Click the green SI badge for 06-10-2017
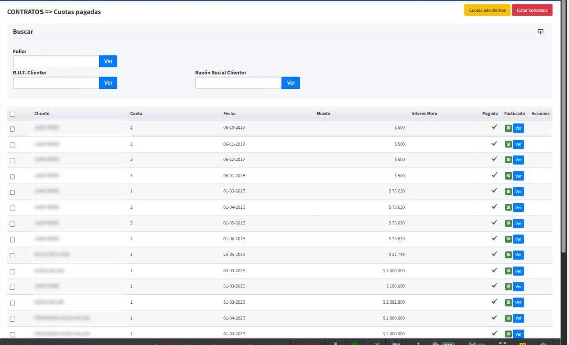 click(508, 128)
